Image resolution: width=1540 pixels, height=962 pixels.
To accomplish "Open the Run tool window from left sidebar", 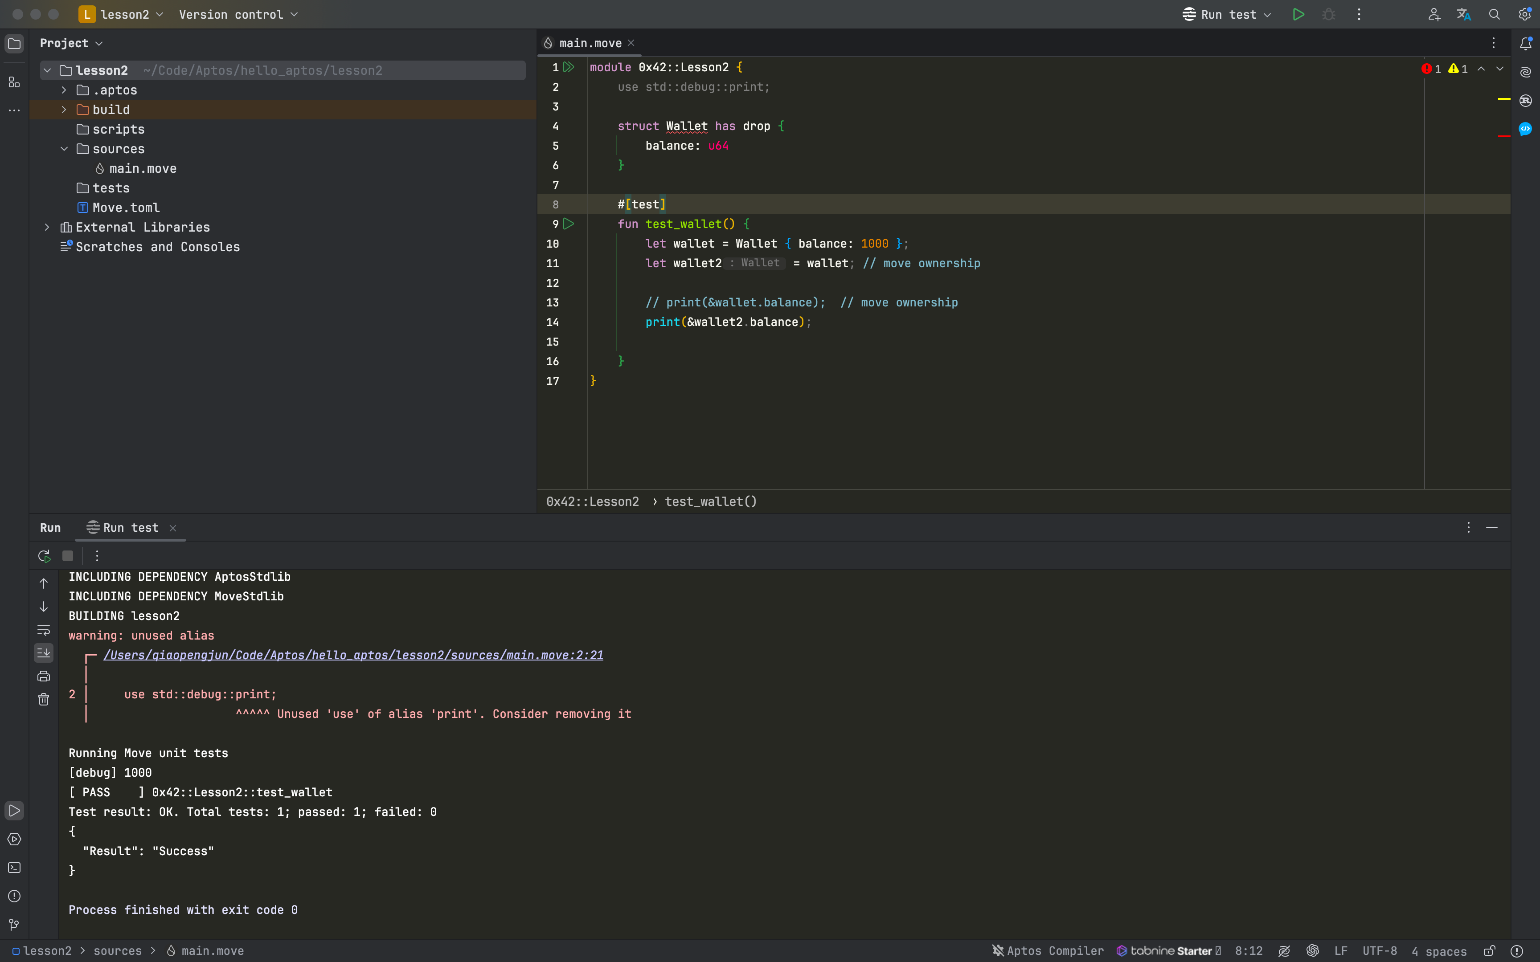I will (x=14, y=811).
